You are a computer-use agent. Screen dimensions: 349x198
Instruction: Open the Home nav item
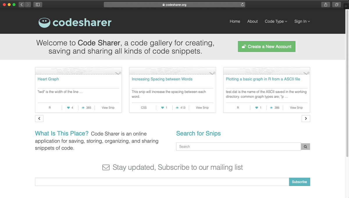(x=235, y=21)
